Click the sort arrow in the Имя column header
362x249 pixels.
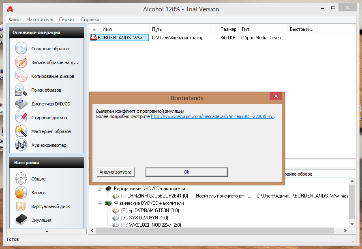94,29
